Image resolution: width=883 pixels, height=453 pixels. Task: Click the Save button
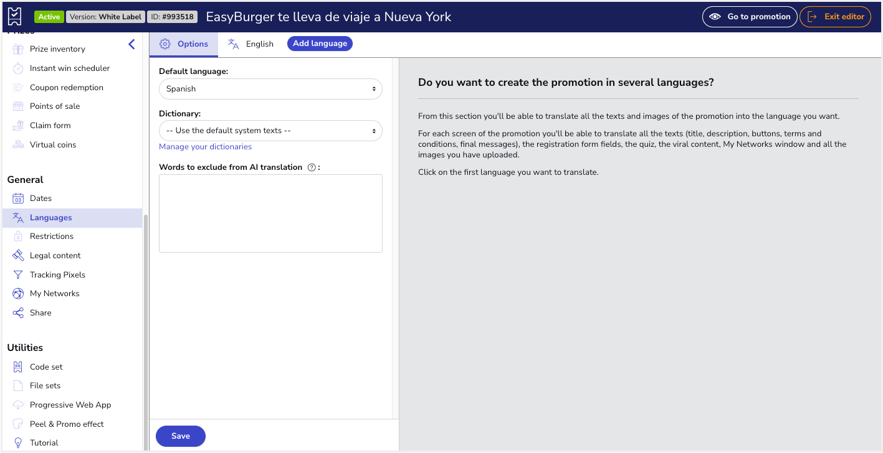coord(181,436)
